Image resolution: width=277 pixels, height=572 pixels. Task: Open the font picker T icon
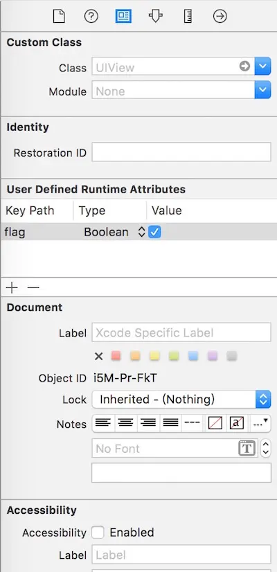[x=247, y=448]
